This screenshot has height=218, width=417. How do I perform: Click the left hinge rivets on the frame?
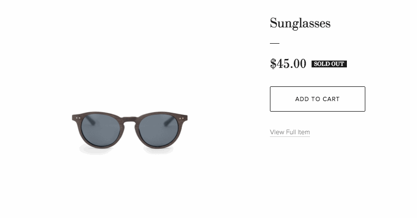[77, 118]
